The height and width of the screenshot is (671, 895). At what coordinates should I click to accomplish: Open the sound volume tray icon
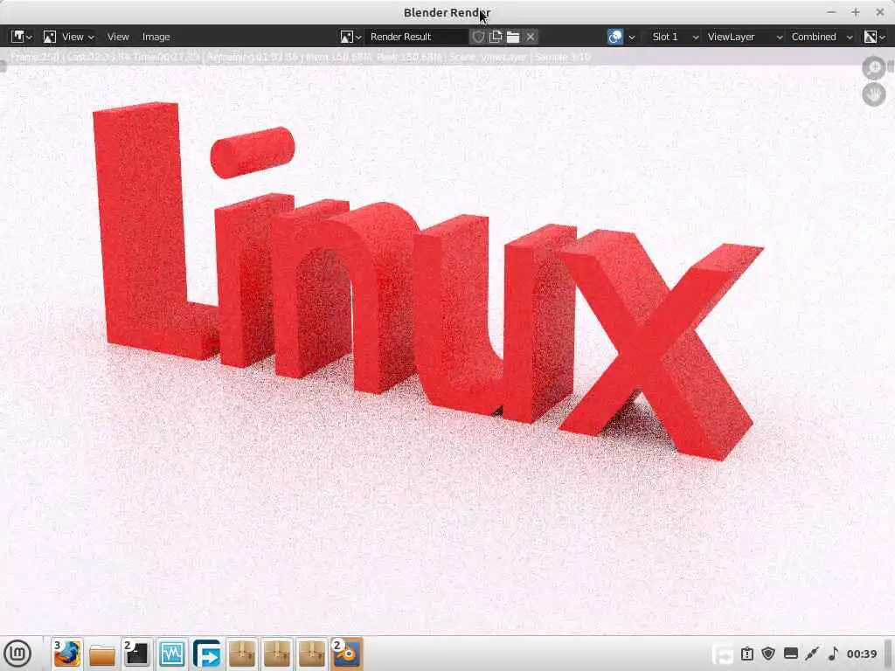[x=833, y=654]
